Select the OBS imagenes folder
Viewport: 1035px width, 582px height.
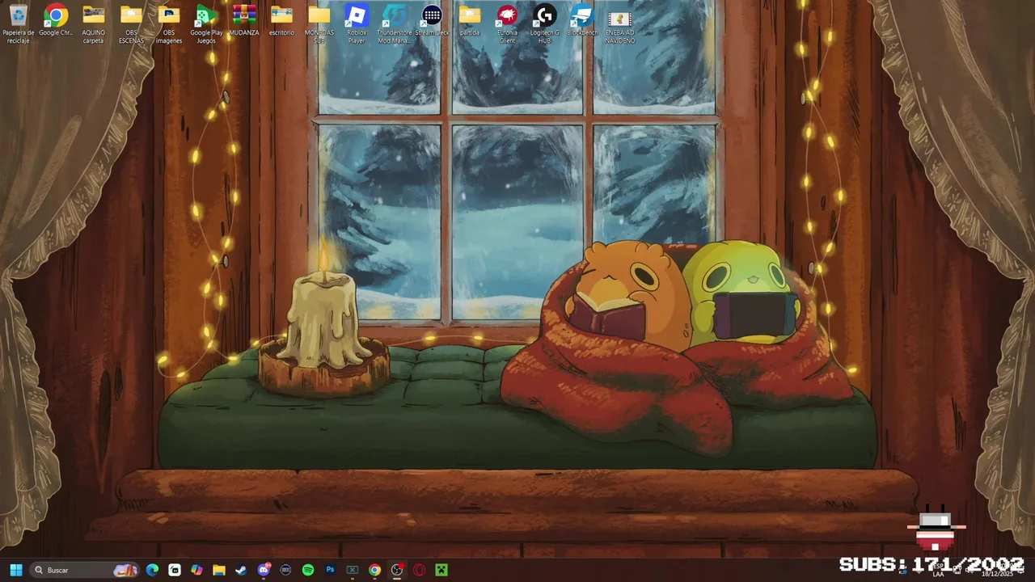[169, 24]
